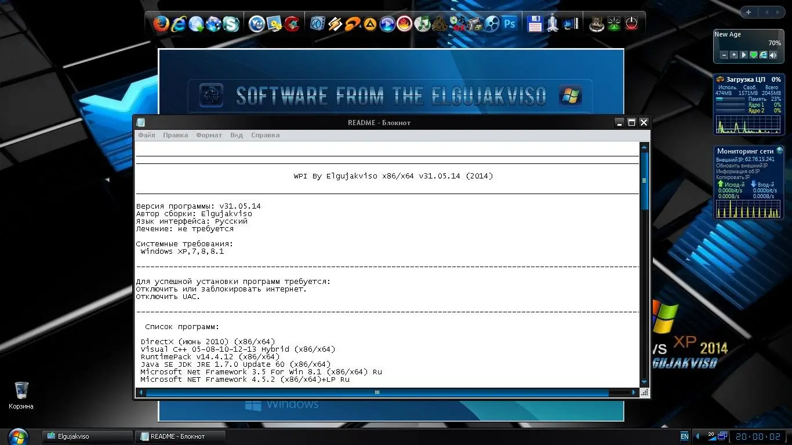
Task: Increase volume with plus in New Age gadget
Action: tap(734, 55)
